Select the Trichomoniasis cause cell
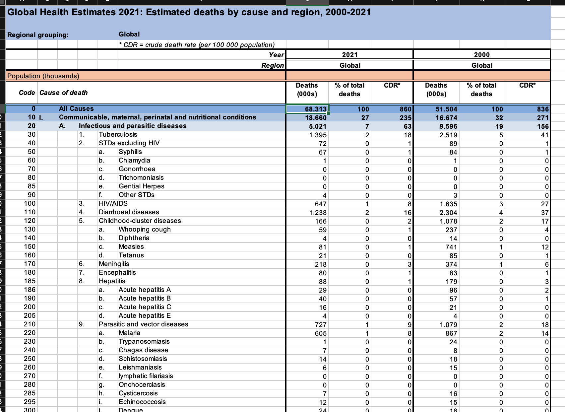The image size is (565, 412). (x=141, y=177)
